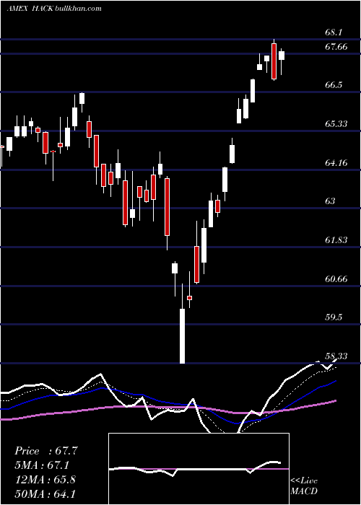Select the 61.83 price axis label

(x=336, y=240)
